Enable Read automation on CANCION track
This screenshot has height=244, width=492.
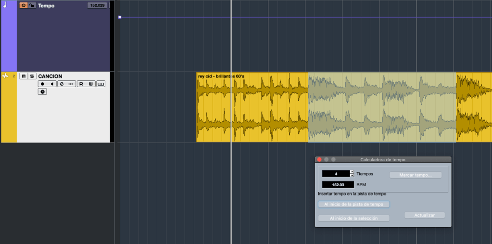[x=81, y=84]
